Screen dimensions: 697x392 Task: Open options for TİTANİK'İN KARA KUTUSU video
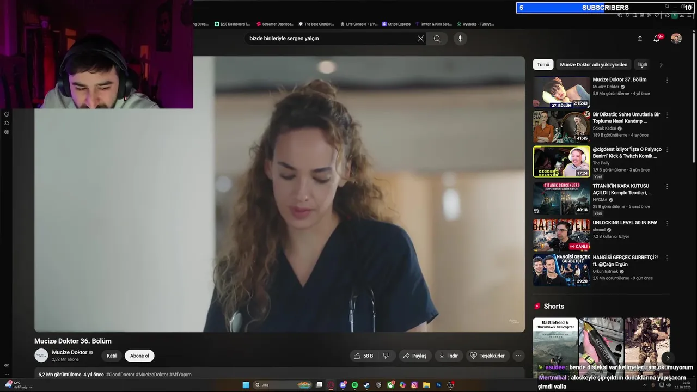click(x=667, y=186)
